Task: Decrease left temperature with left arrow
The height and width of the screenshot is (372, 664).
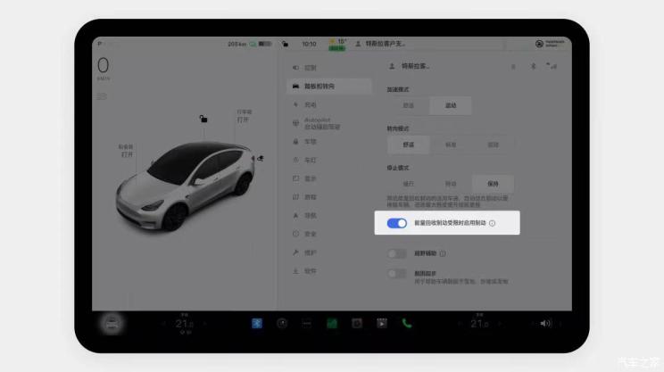Action: (163, 323)
